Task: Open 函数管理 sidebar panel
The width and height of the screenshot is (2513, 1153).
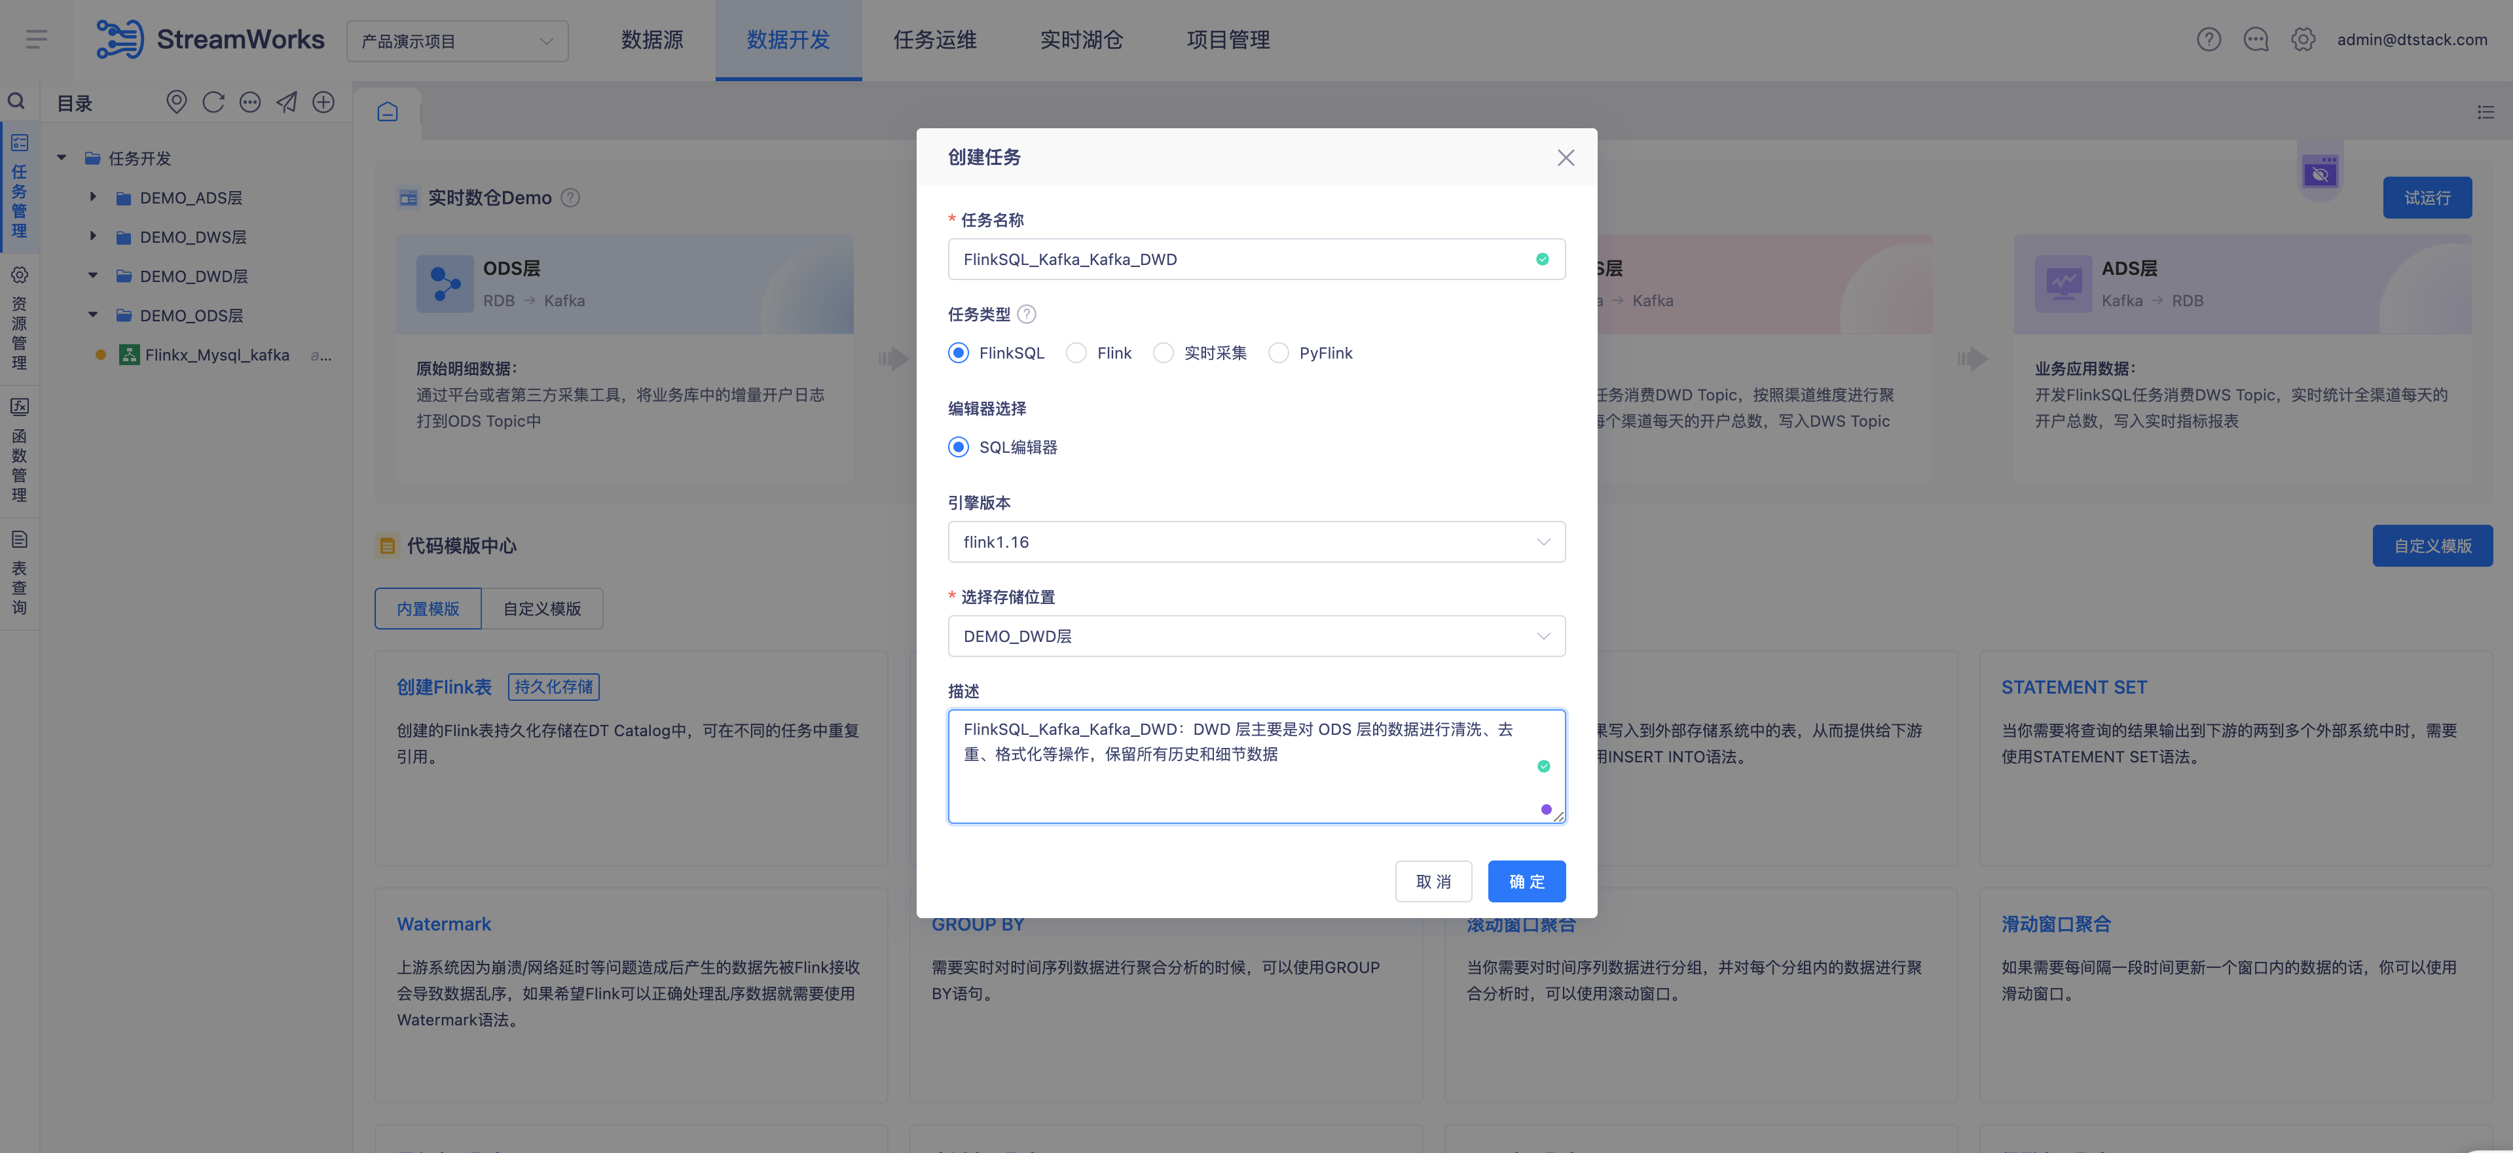Action: tap(20, 450)
